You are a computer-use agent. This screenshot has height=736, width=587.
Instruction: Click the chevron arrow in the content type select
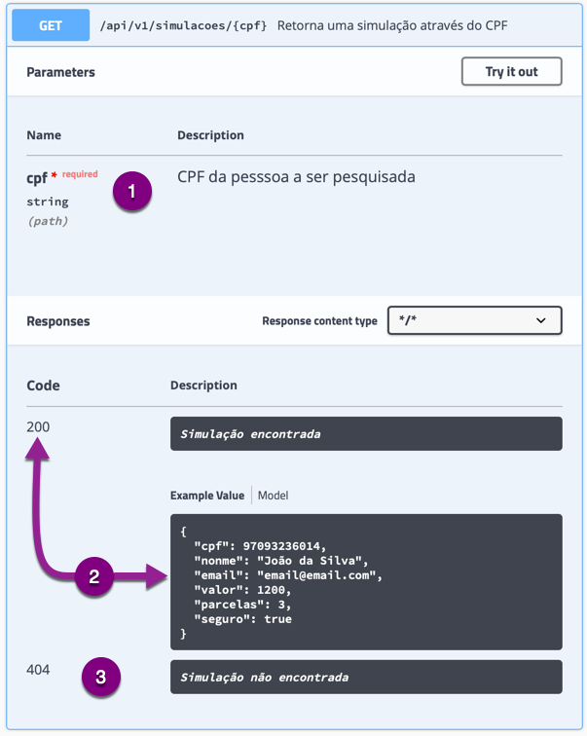tap(540, 320)
